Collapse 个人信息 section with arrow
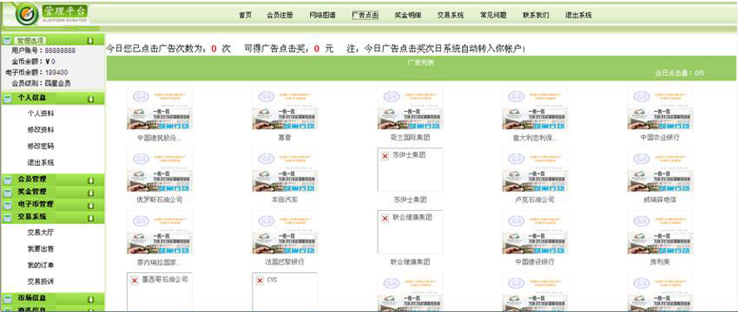The height and width of the screenshot is (312, 738). point(91,99)
